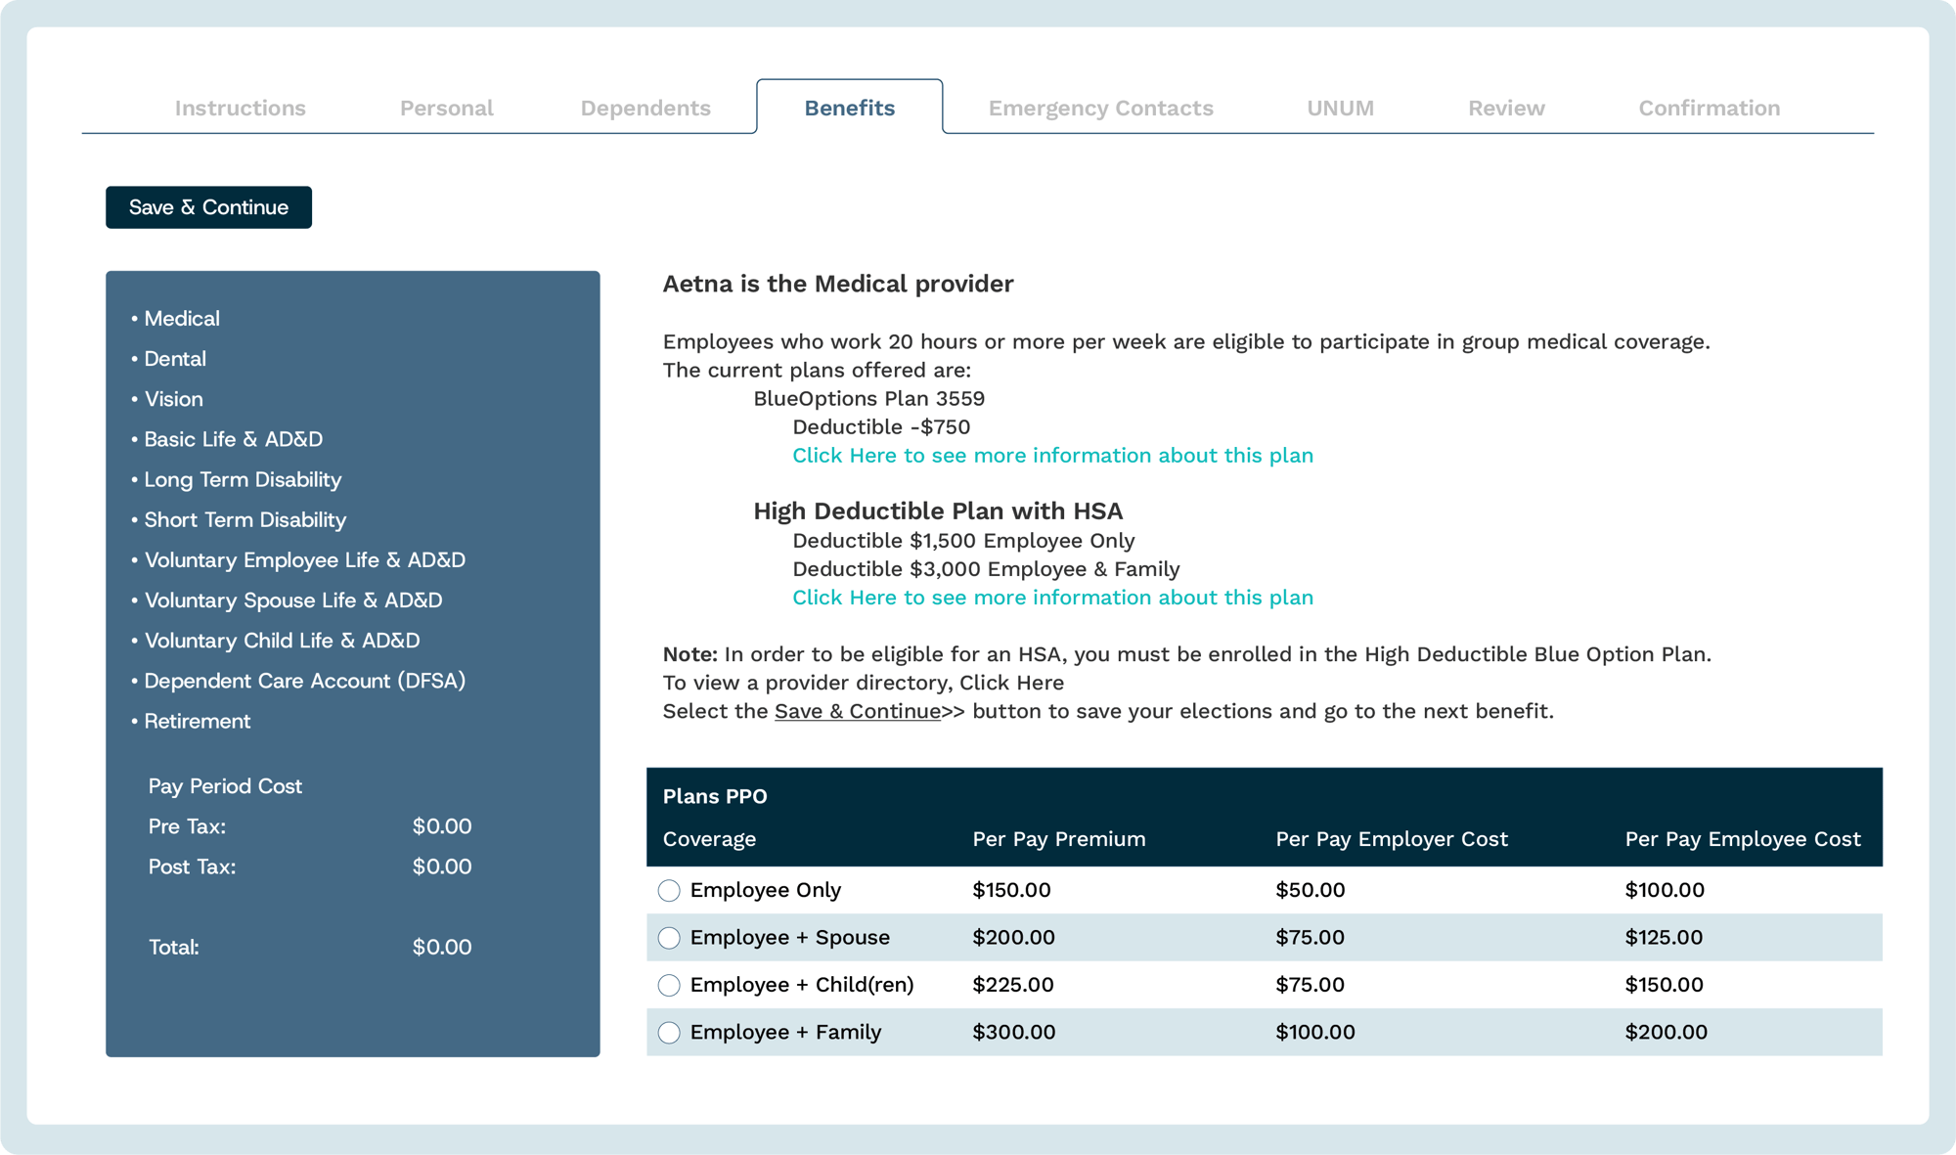Viewport: 1956px width, 1155px height.
Task: Open Basic Life & AD&D benefit
Action: point(233,439)
